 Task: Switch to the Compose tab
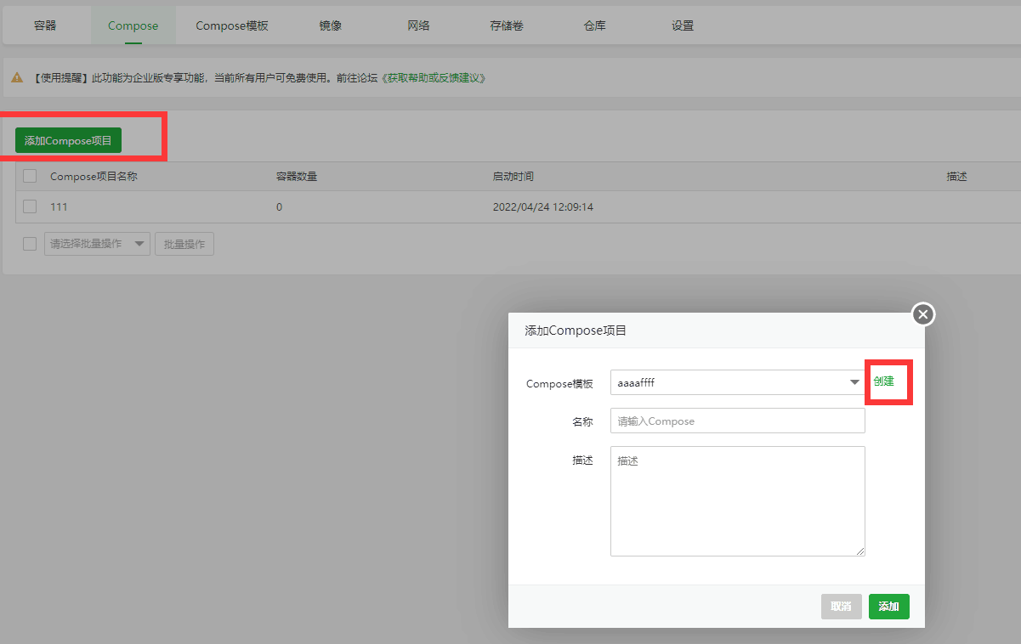[x=133, y=25]
